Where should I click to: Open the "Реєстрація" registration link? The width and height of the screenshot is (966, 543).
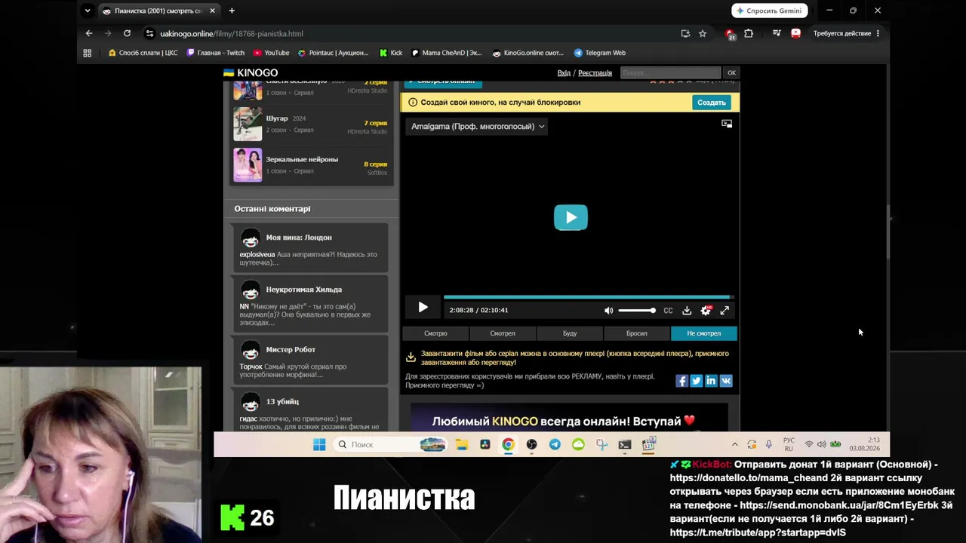click(x=595, y=73)
